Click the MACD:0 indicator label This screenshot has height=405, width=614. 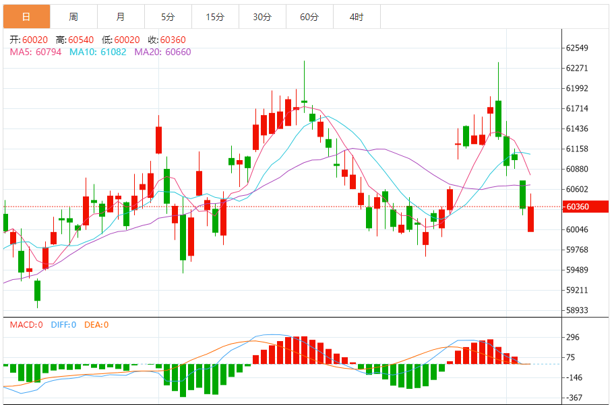(x=26, y=325)
